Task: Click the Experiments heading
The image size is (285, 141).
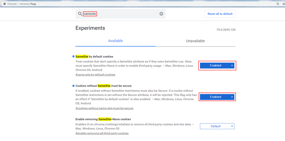Action: (x=90, y=28)
